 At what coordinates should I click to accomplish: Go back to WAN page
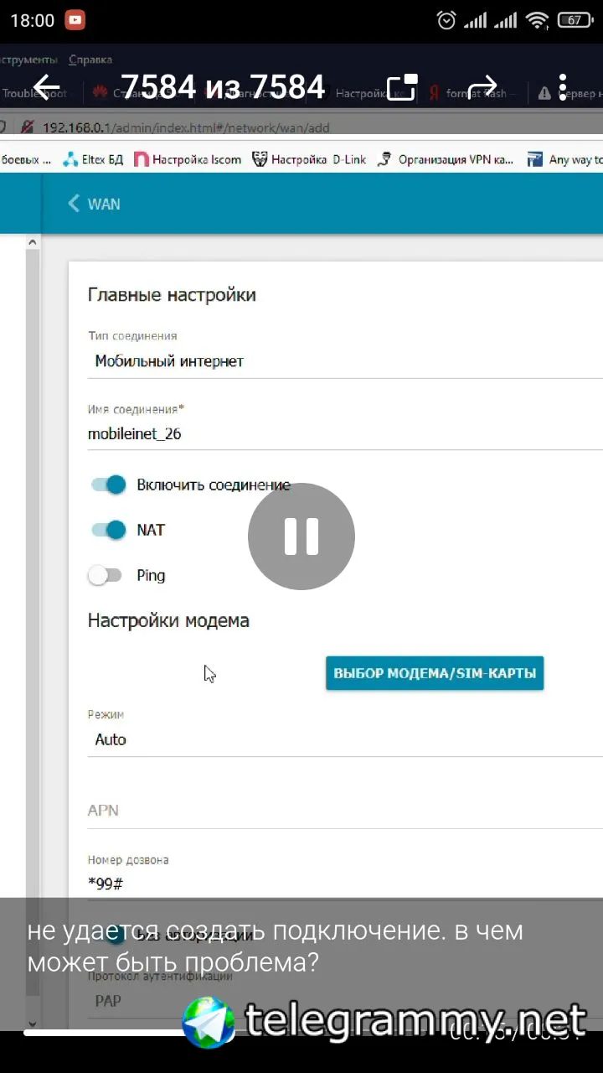94,204
